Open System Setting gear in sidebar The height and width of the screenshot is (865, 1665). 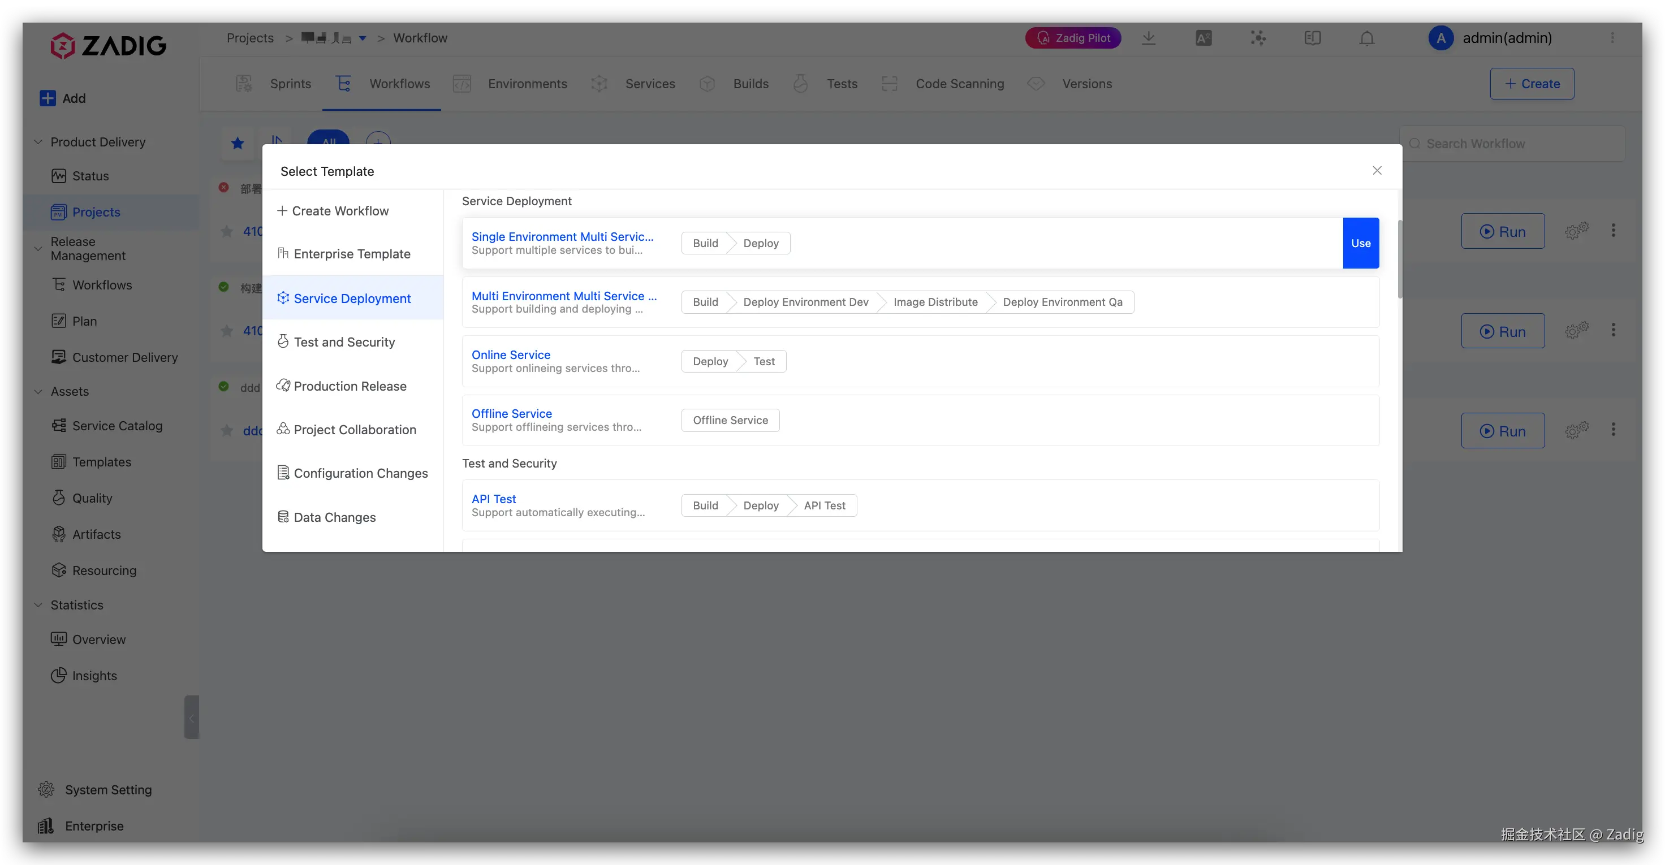coord(46,789)
